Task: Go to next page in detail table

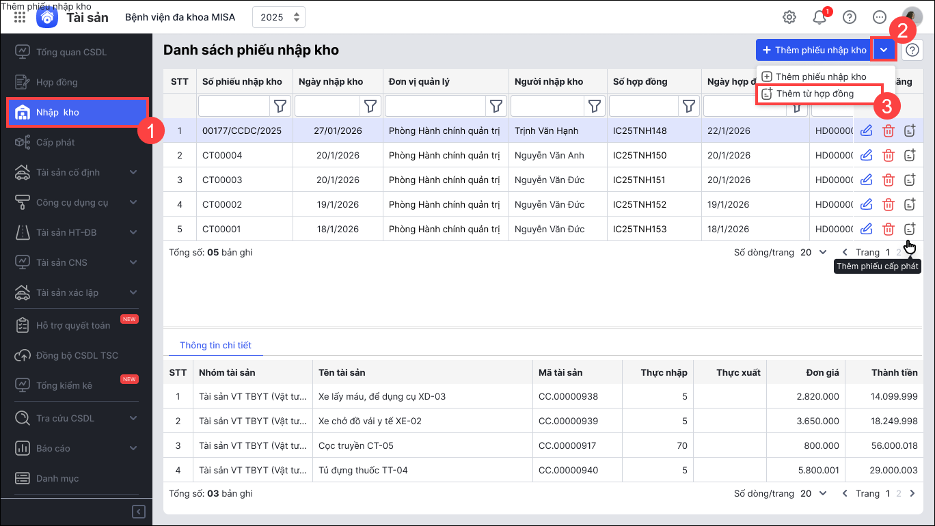Action: 912,493
